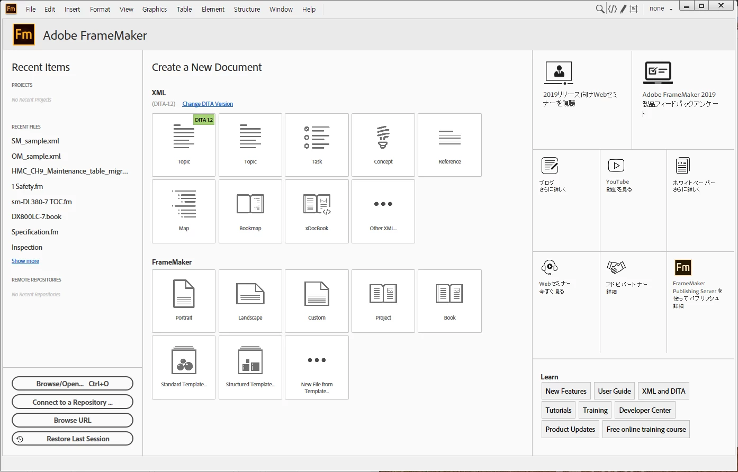Screen dimensions: 738x472
Task: Choose New File from Template
Action: tap(317, 367)
